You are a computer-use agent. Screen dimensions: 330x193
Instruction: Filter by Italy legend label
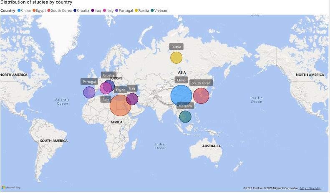[110, 10]
